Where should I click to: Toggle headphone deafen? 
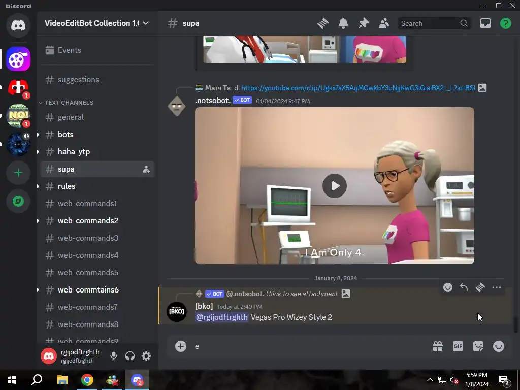[x=130, y=356]
